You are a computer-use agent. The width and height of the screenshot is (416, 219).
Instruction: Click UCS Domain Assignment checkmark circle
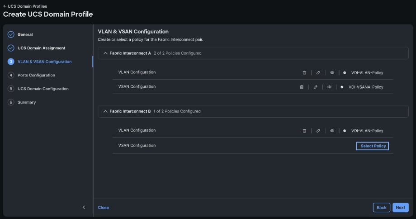coord(11,48)
